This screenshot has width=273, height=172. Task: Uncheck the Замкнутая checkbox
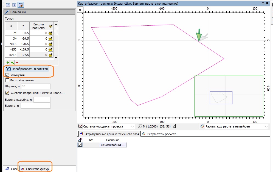tap(7, 75)
